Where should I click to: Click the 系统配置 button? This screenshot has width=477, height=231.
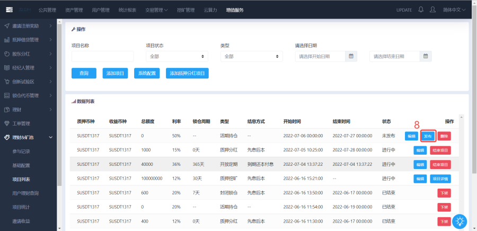tap(147, 73)
